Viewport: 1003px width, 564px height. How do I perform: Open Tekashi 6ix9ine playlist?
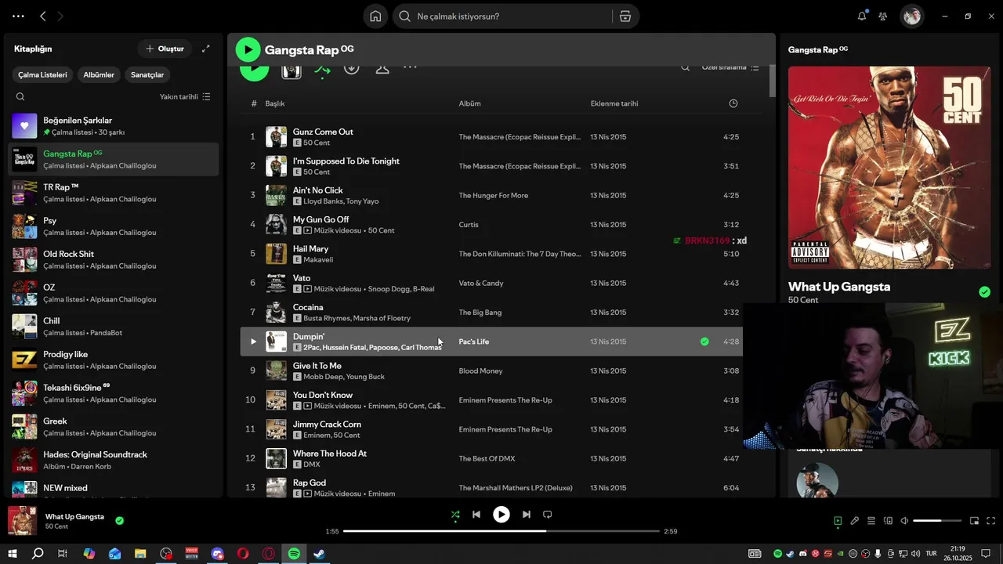click(x=114, y=393)
